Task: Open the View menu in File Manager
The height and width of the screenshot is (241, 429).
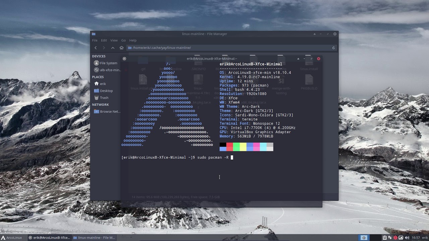Action: click(114, 40)
